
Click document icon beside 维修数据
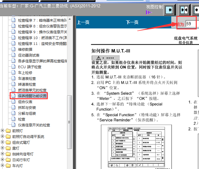pyautogui.click(x=14, y=49)
